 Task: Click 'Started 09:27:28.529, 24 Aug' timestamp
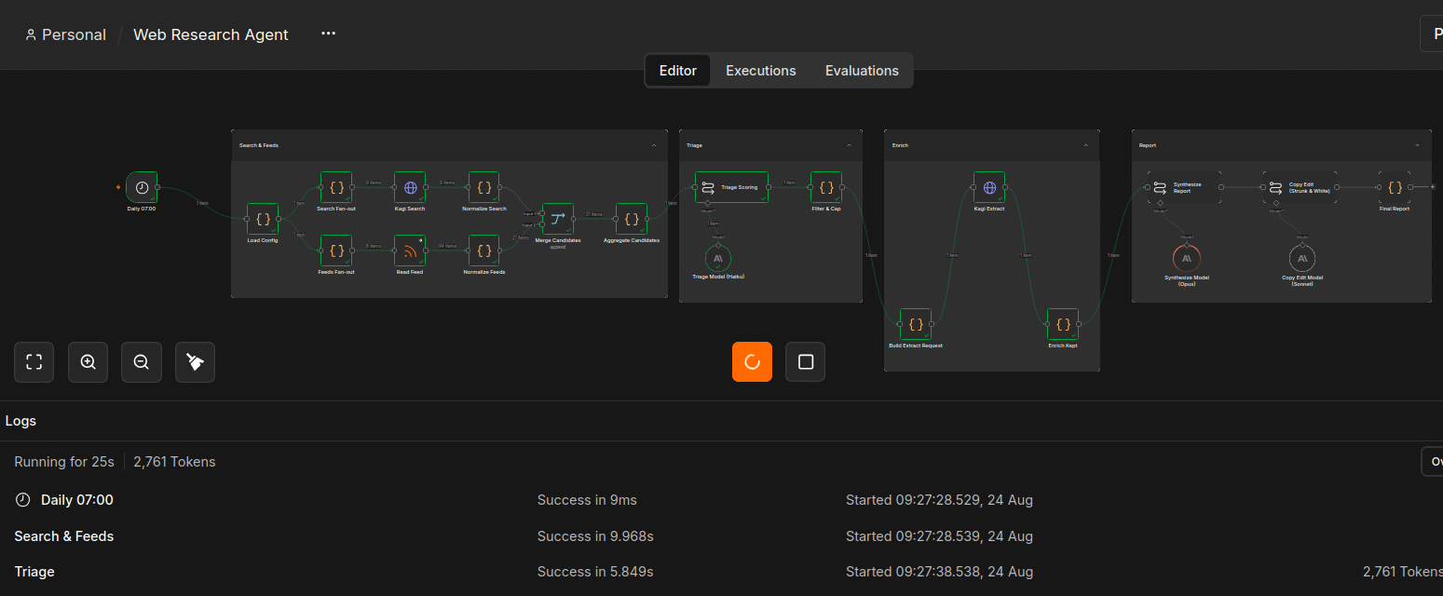click(939, 500)
